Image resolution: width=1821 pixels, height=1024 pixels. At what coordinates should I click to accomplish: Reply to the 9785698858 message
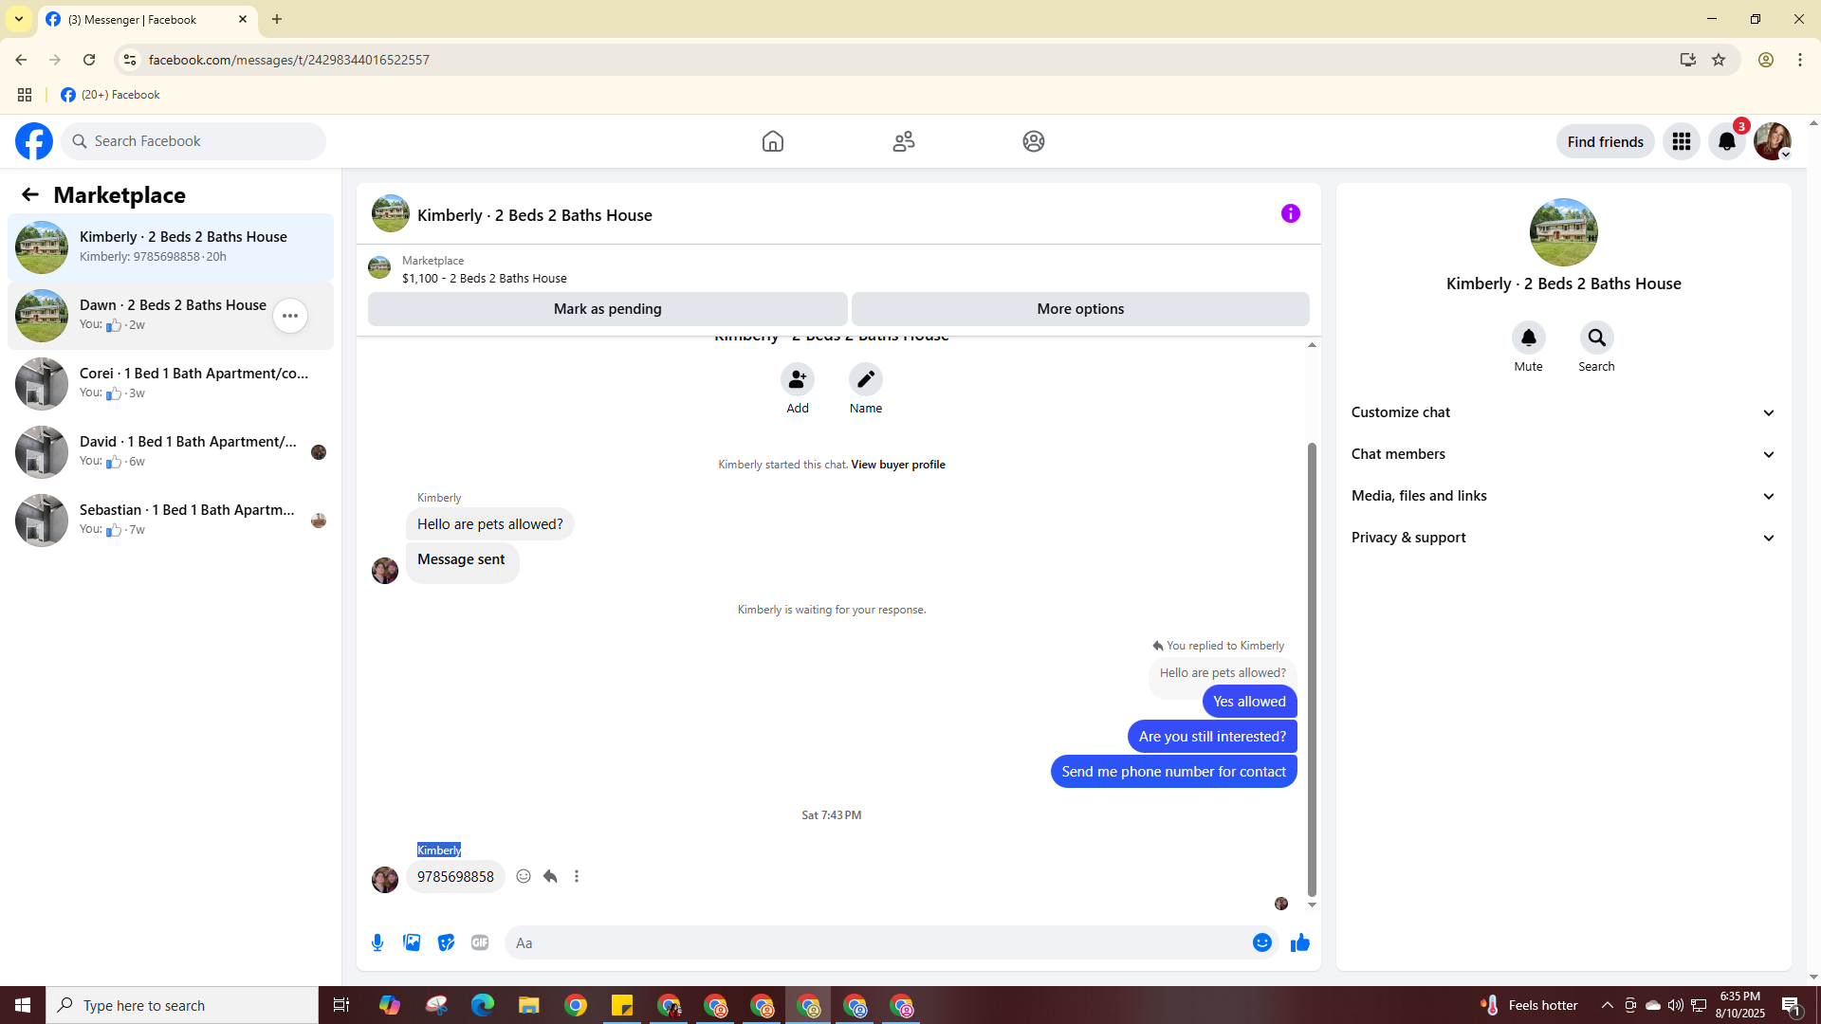550,876
